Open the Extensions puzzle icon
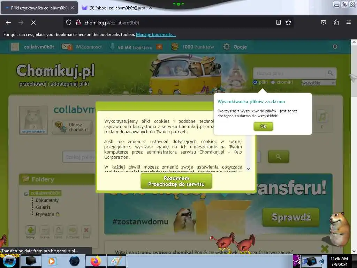The width and height of the screenshot is (357, 268). pos(336,22)
